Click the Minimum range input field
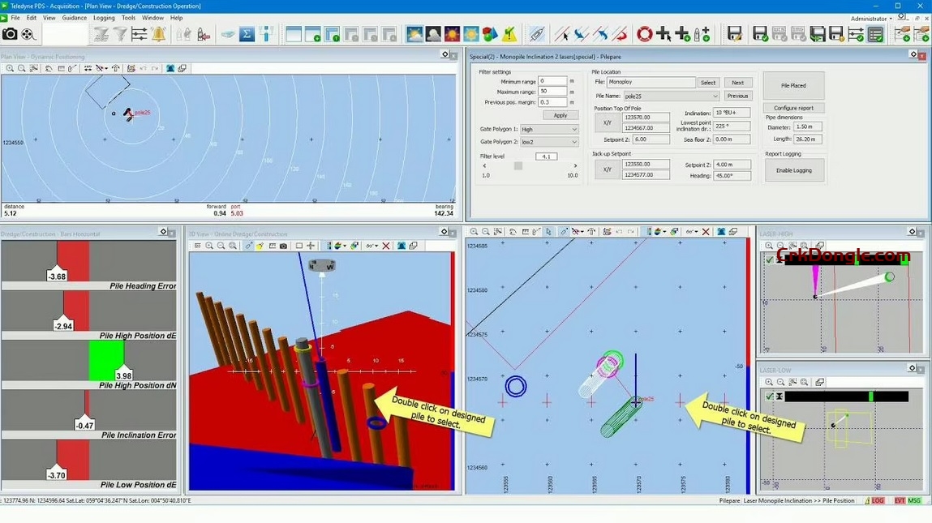Viewport: 932px width, 523px height. pos(553,81)
